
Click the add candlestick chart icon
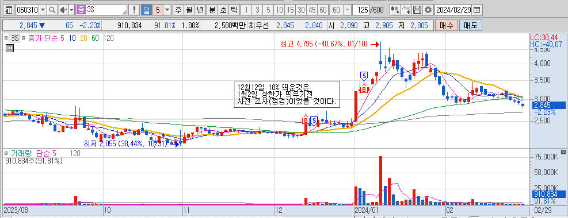tap(395, 10)
